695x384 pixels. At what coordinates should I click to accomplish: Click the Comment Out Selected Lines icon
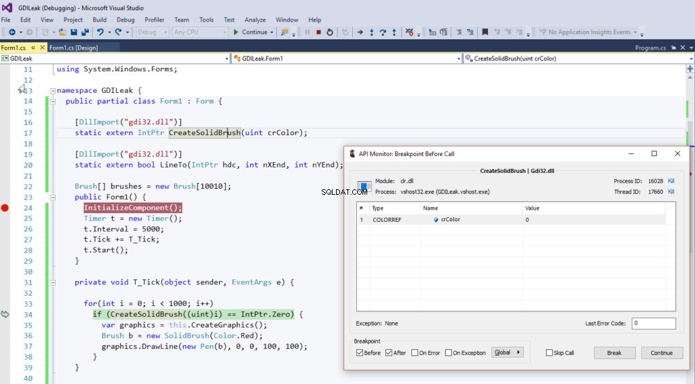459,32
